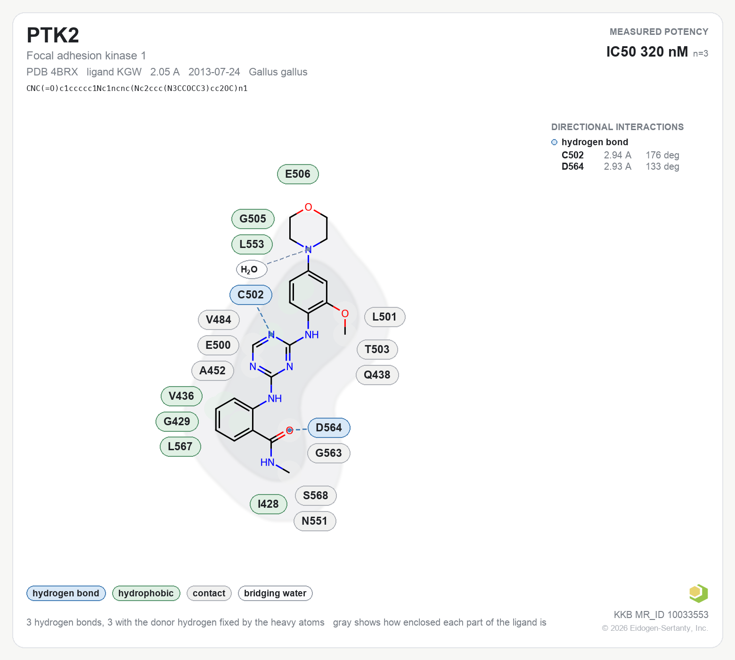This screenshot has width=735, height=660.
Task: Click the Focal adhesion kinase 1 subtitle
Action: 86,56
